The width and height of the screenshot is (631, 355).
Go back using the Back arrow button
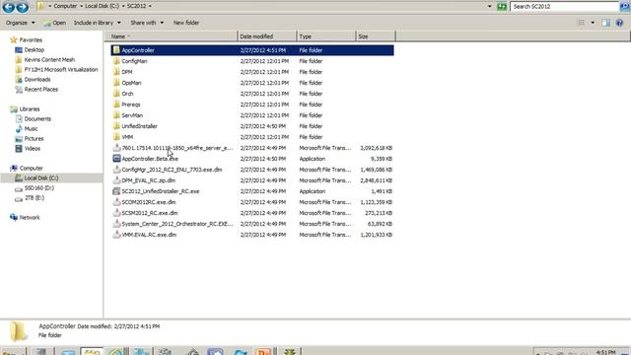click(x=9, y=7)
